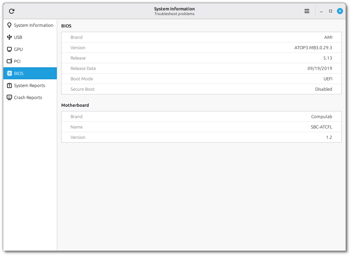Click the Boot Mode label

coord(82,79)
